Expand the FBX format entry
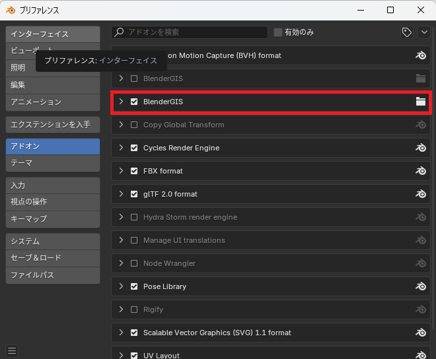The width and height of the screenshot is (436, 359). (121, 171)
